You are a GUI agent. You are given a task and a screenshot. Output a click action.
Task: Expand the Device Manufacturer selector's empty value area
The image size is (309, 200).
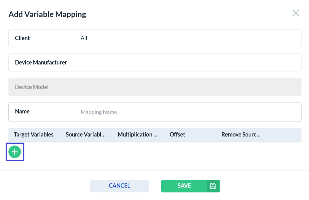pyautogui.click(x=187, y=63)
